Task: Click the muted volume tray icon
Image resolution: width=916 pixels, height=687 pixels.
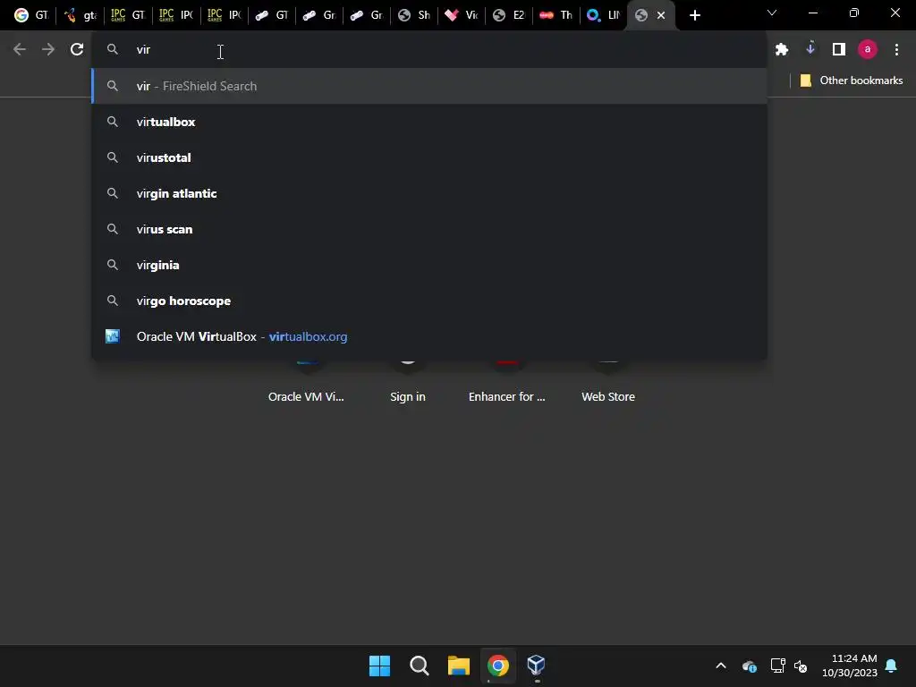Action: [801, 666]
